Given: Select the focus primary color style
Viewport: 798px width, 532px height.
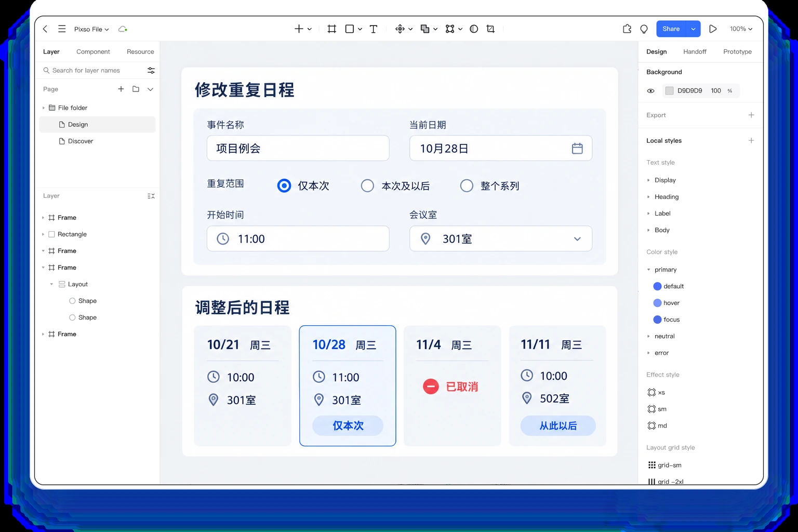Looking at the screenshot, I should [x=666, y=320].
